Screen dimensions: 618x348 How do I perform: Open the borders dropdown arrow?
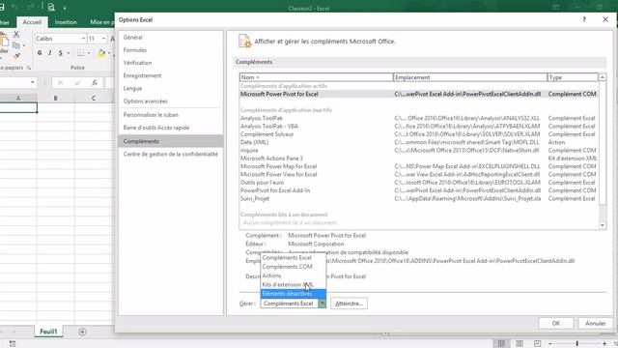(88, 53)
